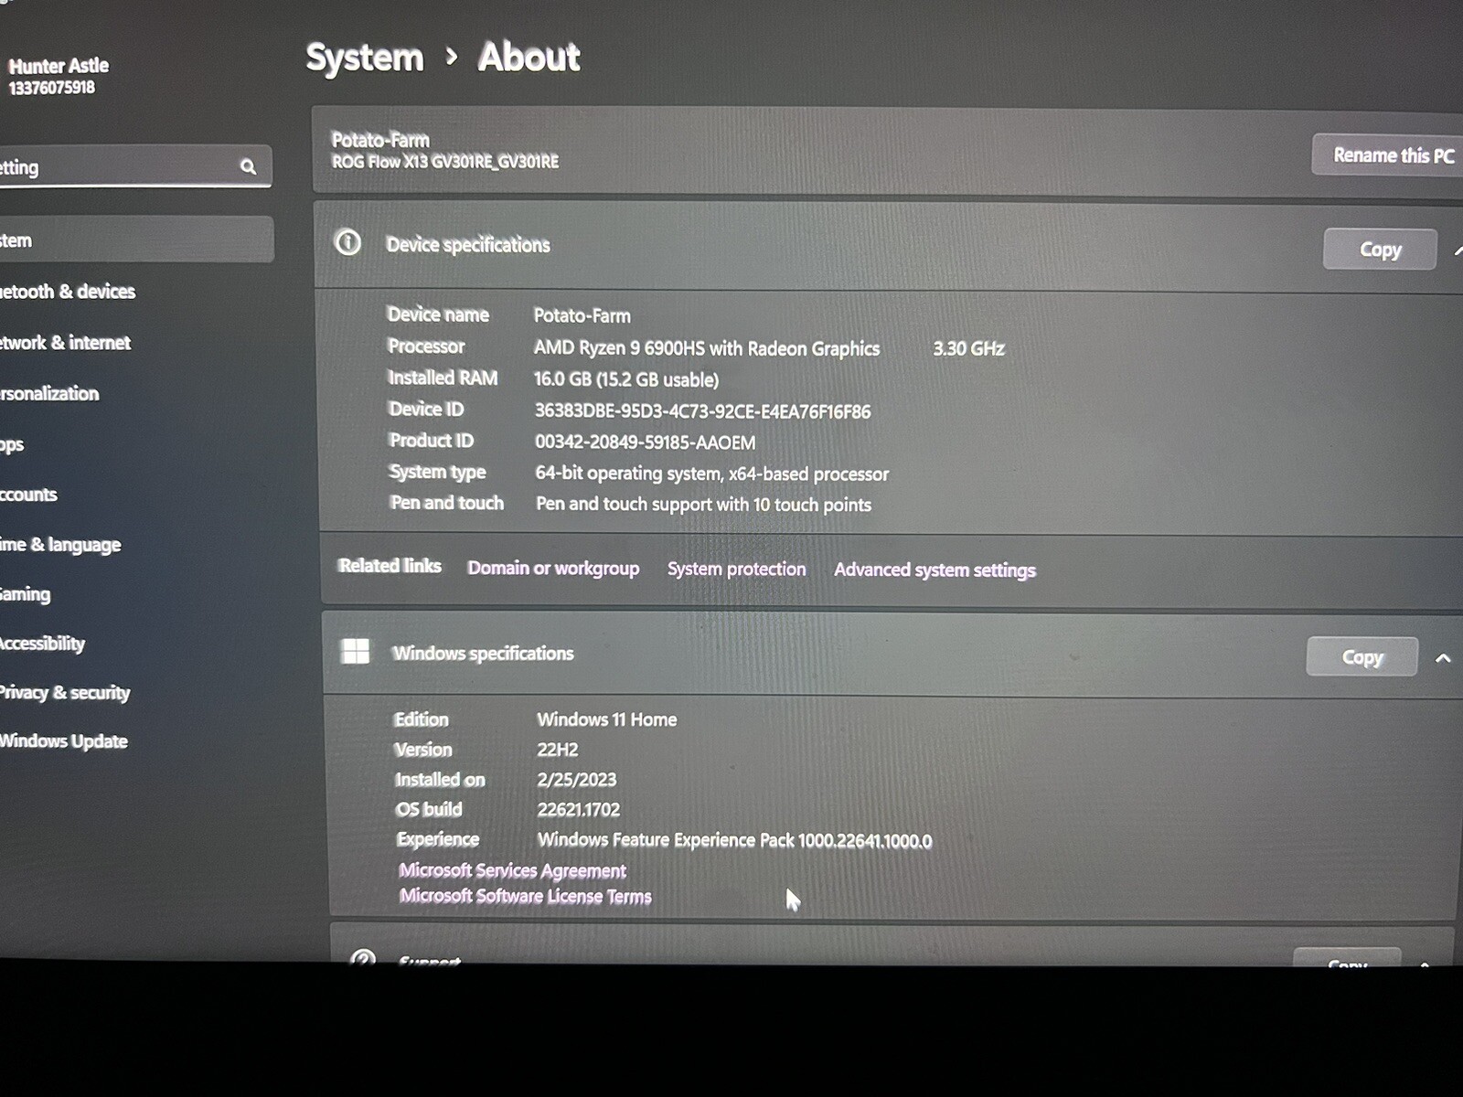Viewport: 1463px width, 1097px height.
Task: Click the Windows Feature Experience Pack text
Action: pos(734,840)
